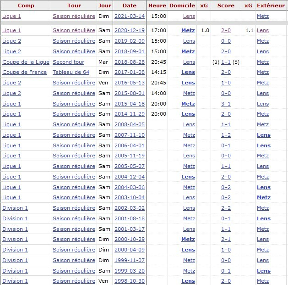Open 3–1 score for 2015-04-18 match
This screenshot has height=285, width=288.
[226, 104]
